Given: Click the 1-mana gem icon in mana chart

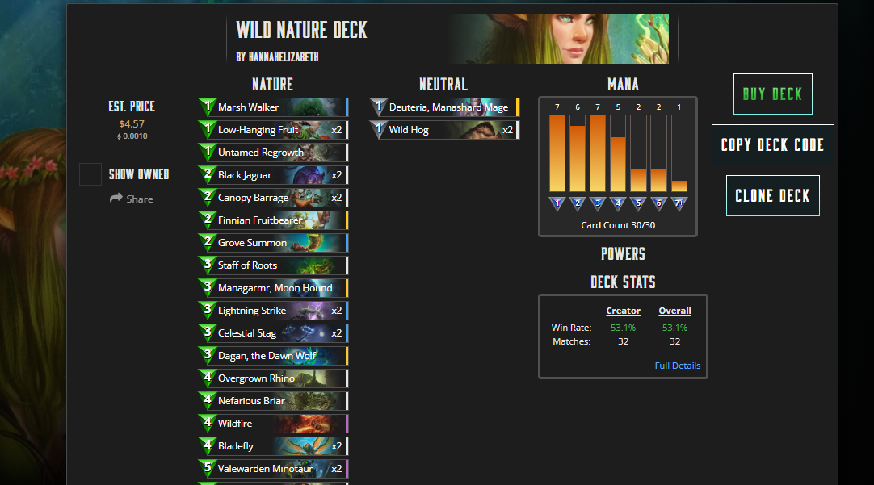Looking at the screenshot, I should pos(557,204).
